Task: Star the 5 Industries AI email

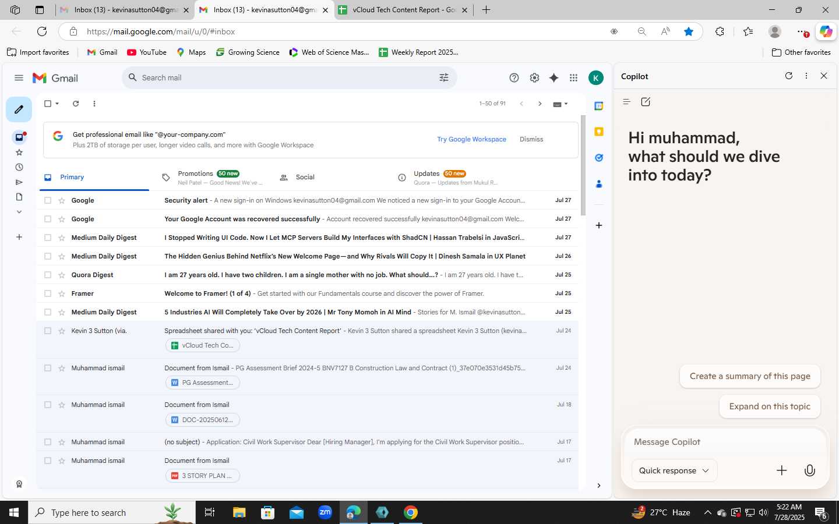Action: (x=62, y=312)
